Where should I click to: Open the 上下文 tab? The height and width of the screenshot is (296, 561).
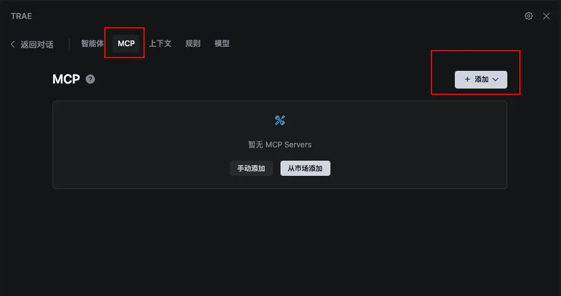(160, 44)
